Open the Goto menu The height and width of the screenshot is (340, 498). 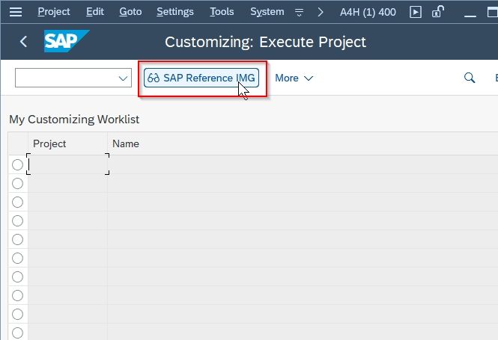pyautogui.click(x=130, y=12)
